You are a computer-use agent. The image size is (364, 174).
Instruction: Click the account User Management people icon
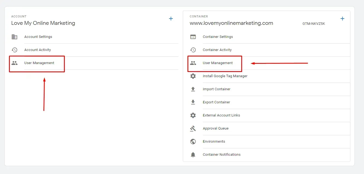14,63
